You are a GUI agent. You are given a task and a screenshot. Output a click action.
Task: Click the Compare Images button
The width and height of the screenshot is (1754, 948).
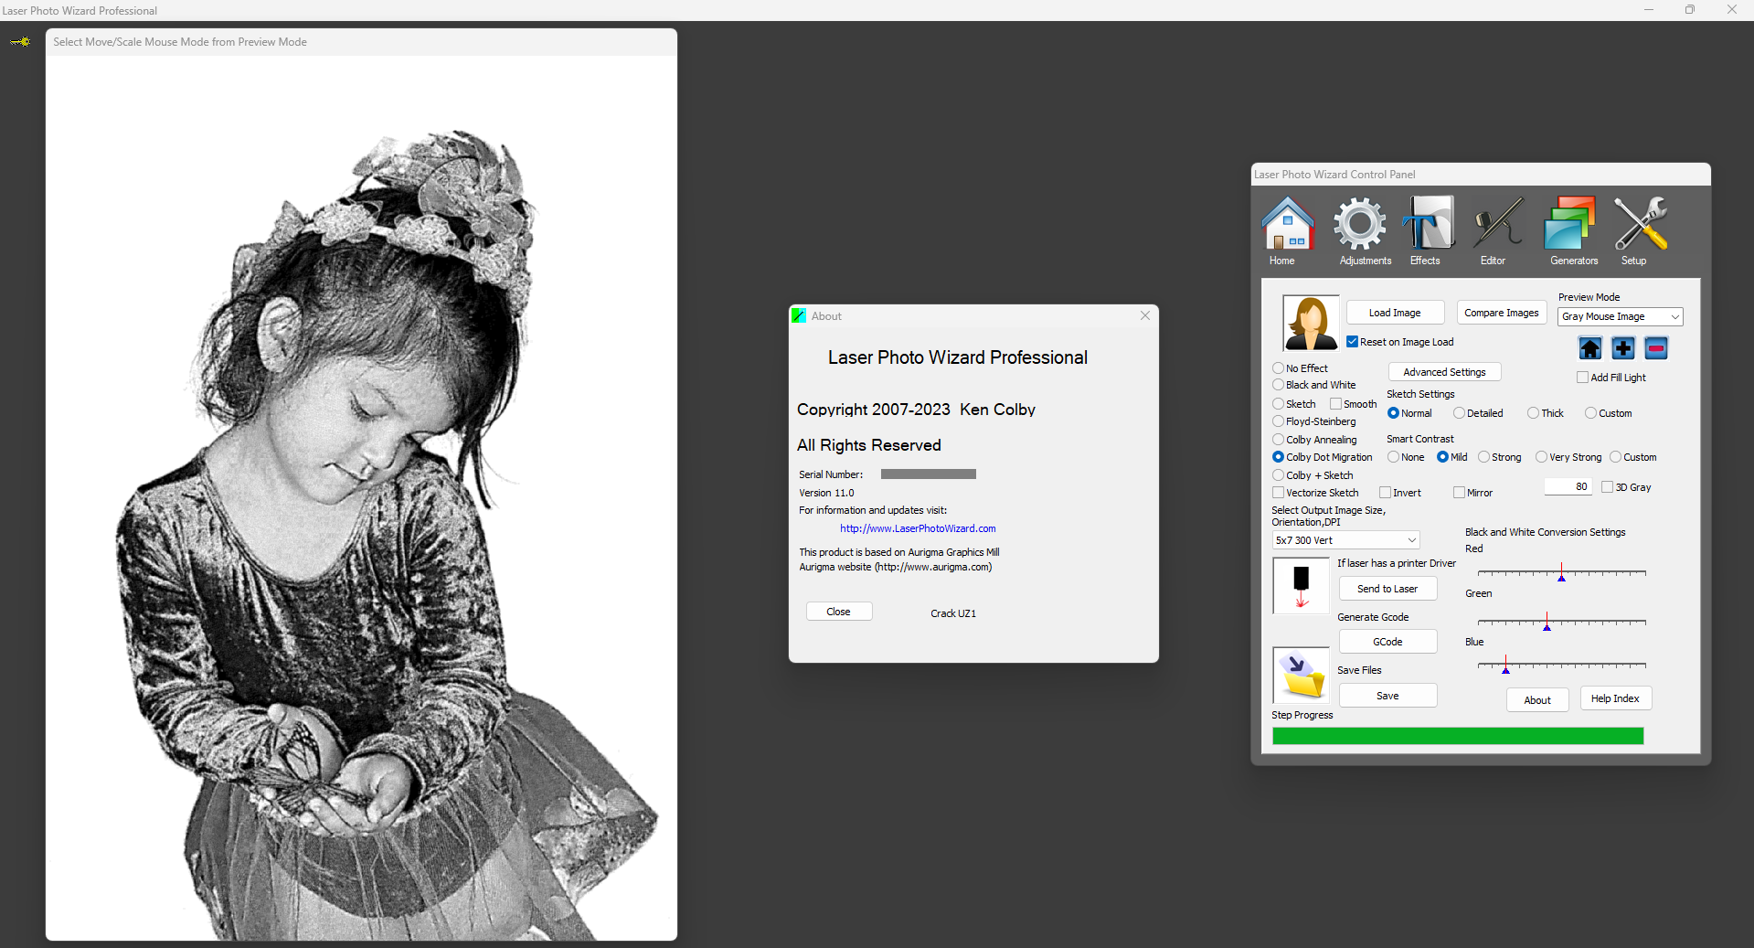click(1501, 313)
